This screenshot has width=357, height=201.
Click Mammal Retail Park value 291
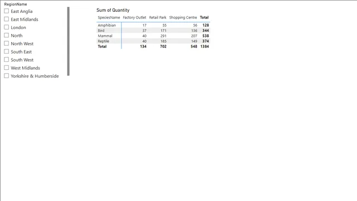pyautogui.click(x=163, y=36)
